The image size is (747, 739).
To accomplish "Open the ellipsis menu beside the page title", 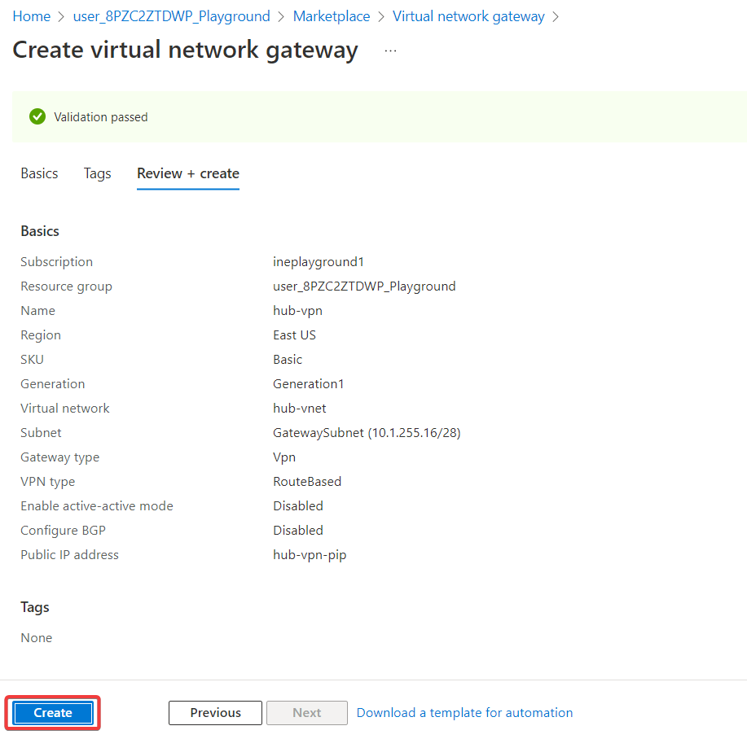I will tap(391, 50).
